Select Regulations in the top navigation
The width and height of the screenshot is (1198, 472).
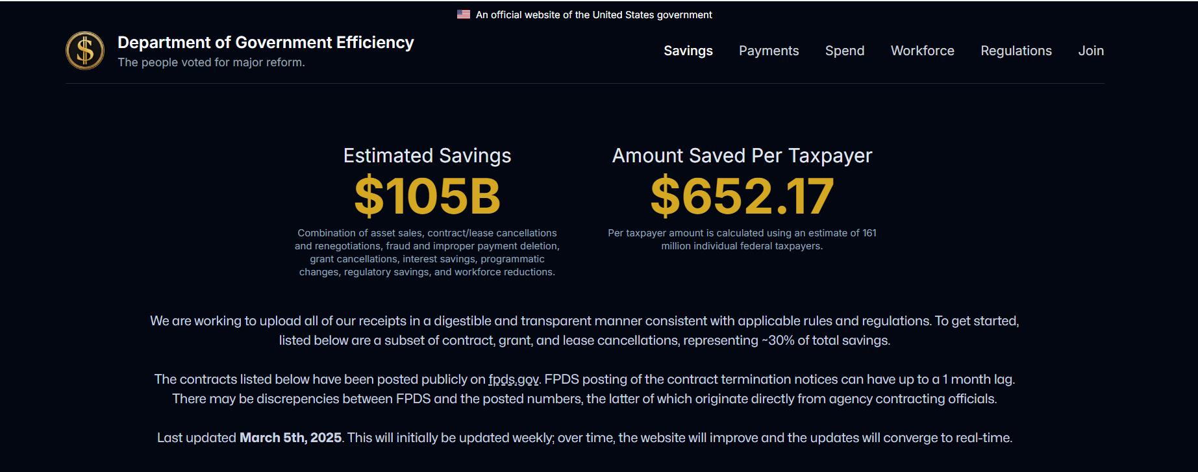[1016, 51]
